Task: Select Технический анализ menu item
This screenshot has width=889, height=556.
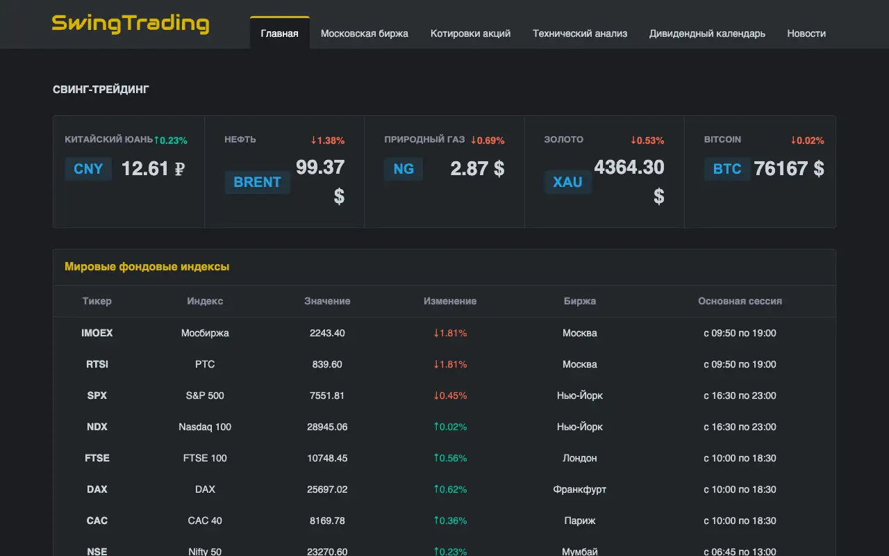Action: click(580, 33)
